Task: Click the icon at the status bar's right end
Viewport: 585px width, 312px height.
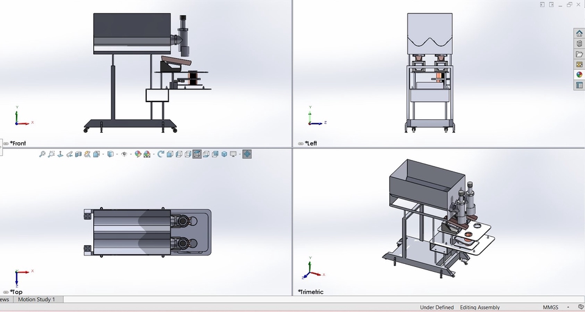Action: [581, 308]
